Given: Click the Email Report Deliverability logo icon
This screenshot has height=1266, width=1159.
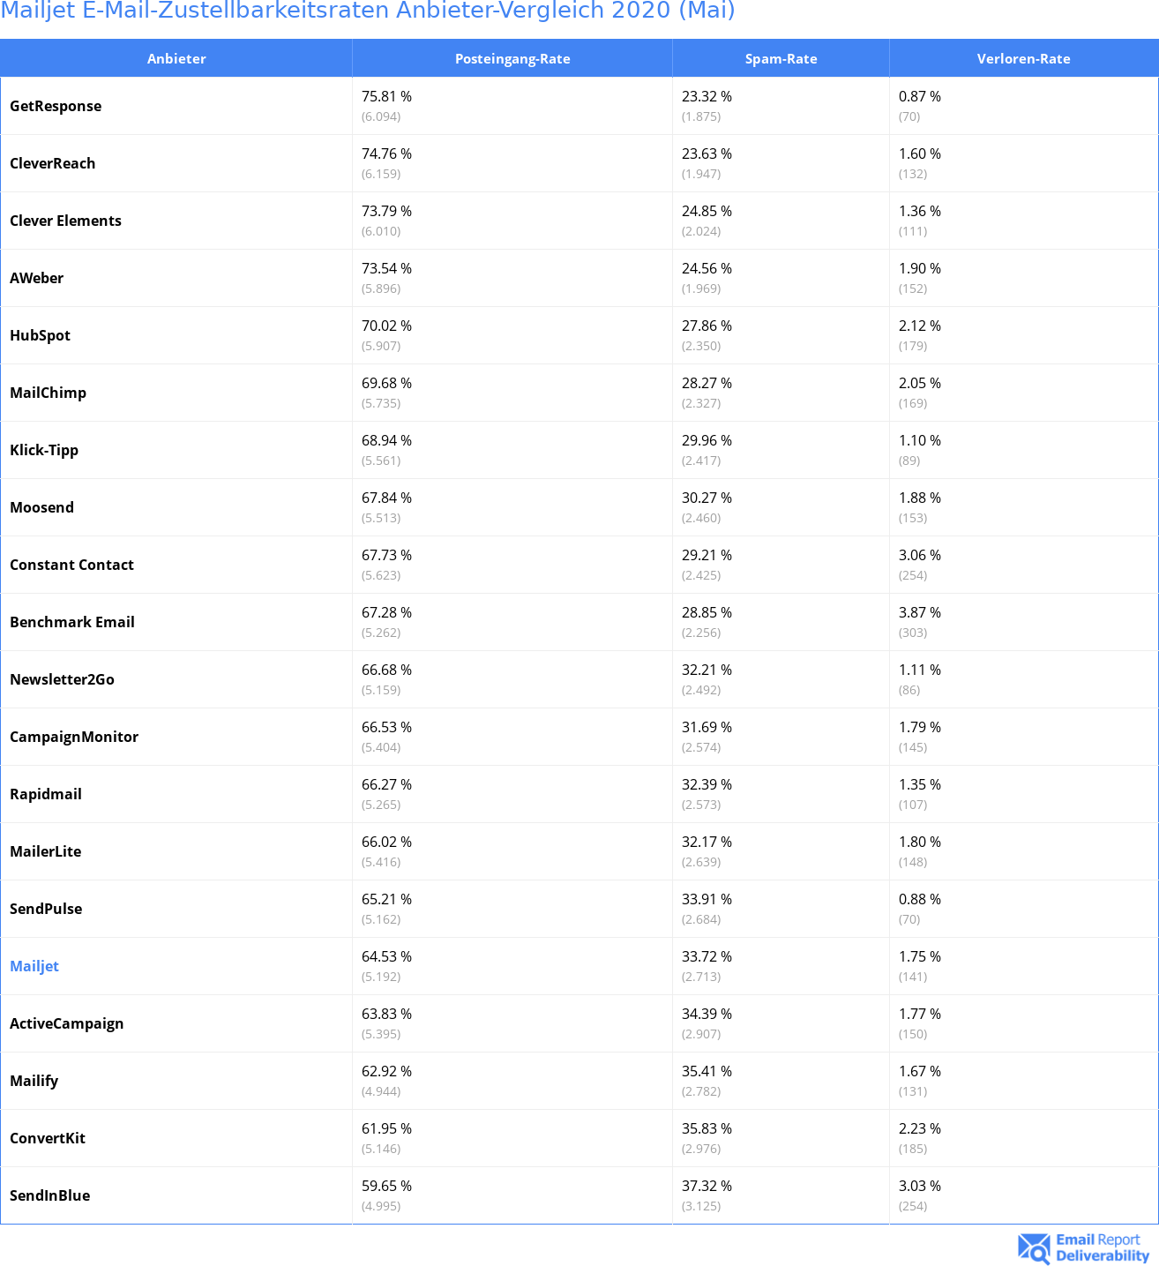Looking at the screenshot, I should click(x=1033, y=1247).
